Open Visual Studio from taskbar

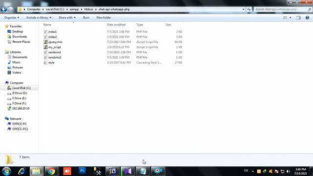point(128,171)
